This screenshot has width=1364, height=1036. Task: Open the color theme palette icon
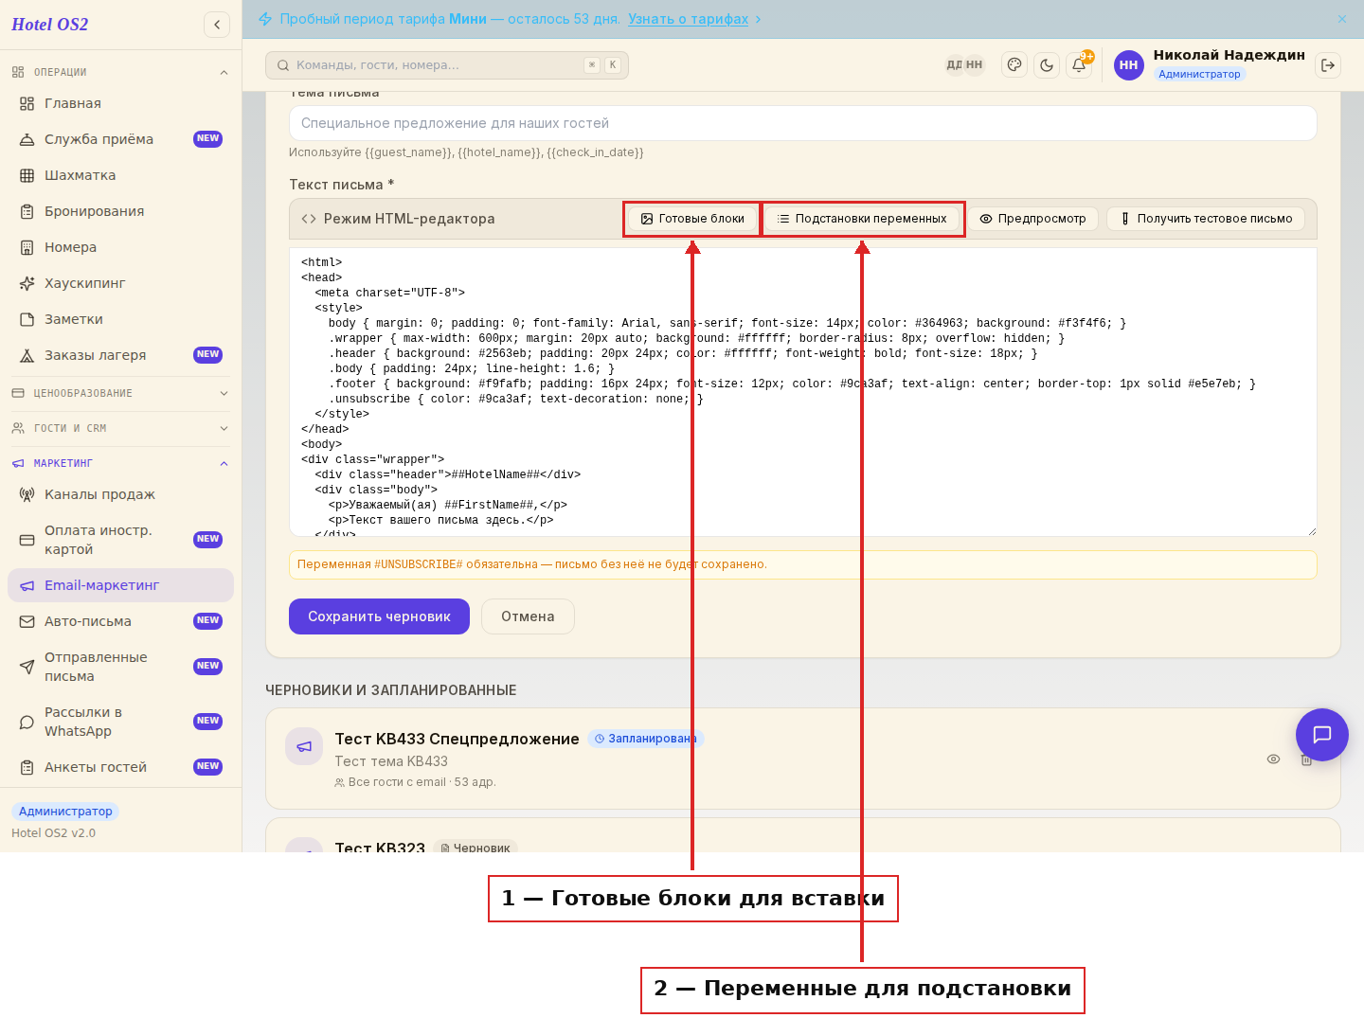(1014, 65)
